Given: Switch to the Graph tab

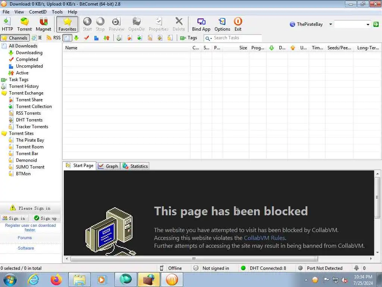Looking at the screenshot, I should 108,166.
